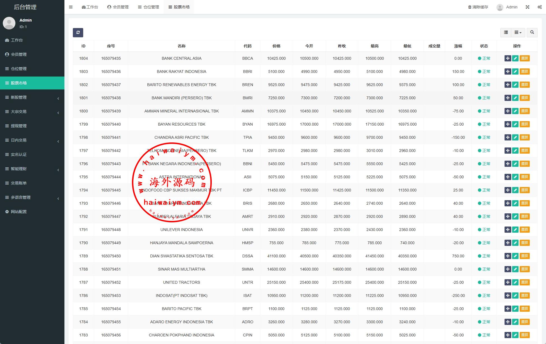Click drag-move icon for UNITED TRACTORS row

coord(508,282)
